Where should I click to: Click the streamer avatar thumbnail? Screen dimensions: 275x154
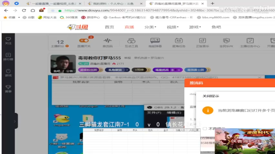[63, 64]
